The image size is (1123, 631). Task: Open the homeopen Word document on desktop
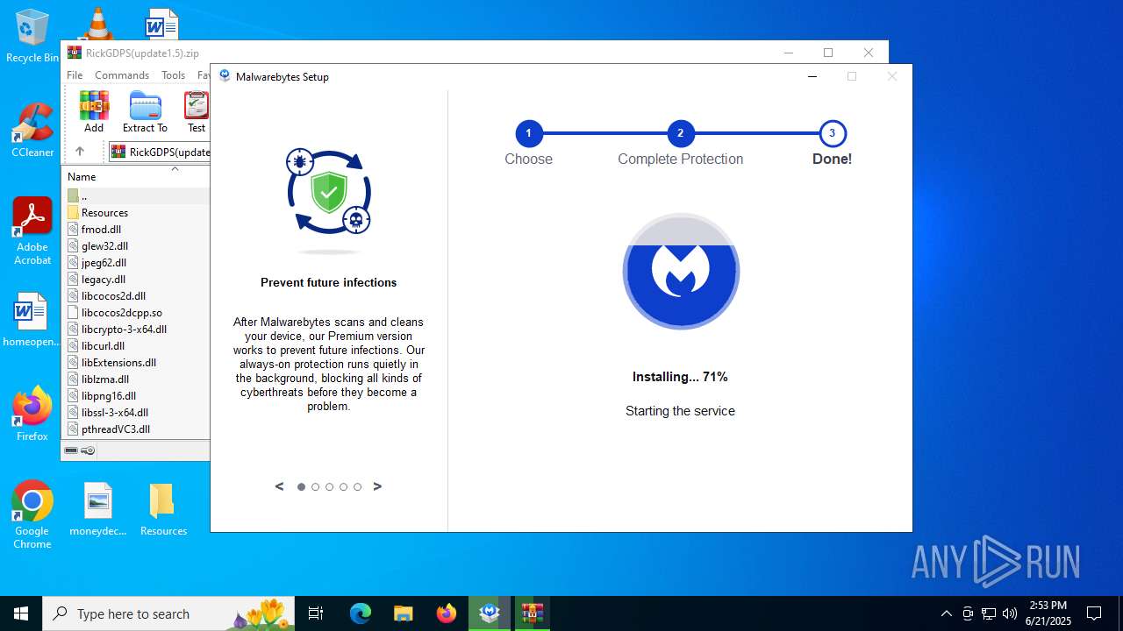32,321
